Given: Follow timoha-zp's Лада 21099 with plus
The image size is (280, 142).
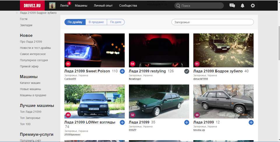Looking at the screenshot, I should [x=251, y=122].
